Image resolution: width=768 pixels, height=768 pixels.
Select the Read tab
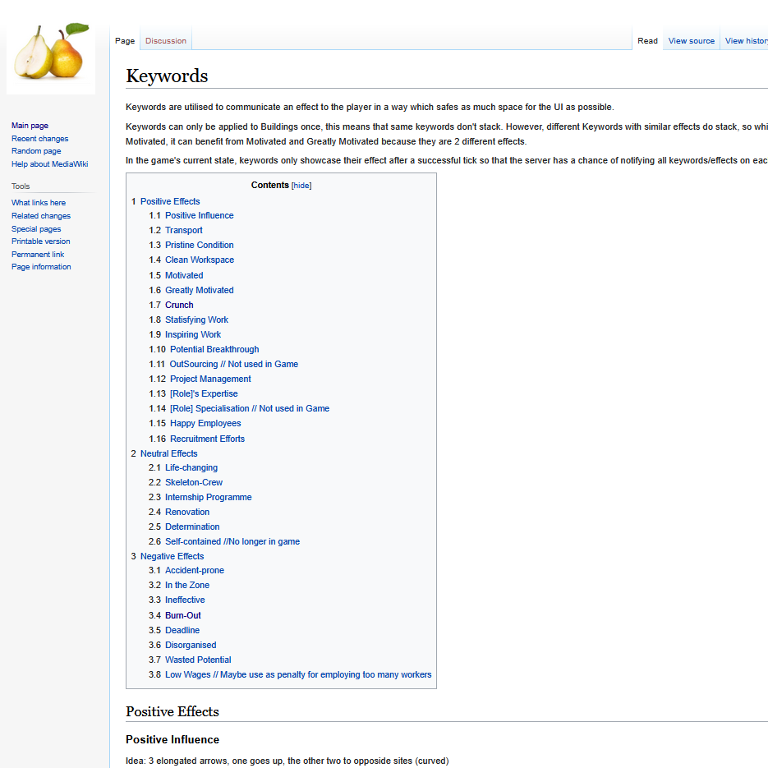pyautogui.click(x=647, y=40)
